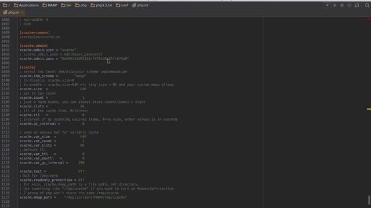The height and width of the screenshot is (208, 371).
Task: Click red error indicator atop scrollbar
Action: point(369,19)
